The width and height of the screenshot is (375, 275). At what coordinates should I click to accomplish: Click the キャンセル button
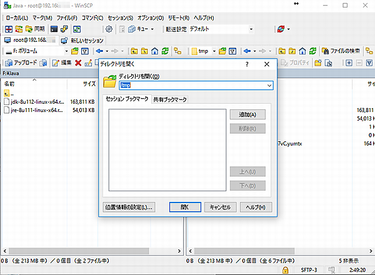click(x=220, y=207)
